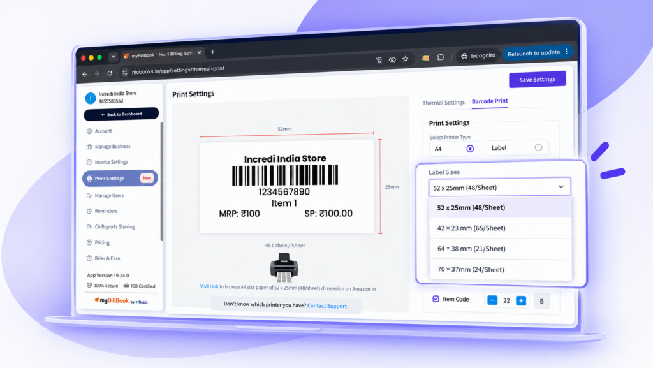
Task: Click the sidebar scrollbar
Action: pos(161,181)
